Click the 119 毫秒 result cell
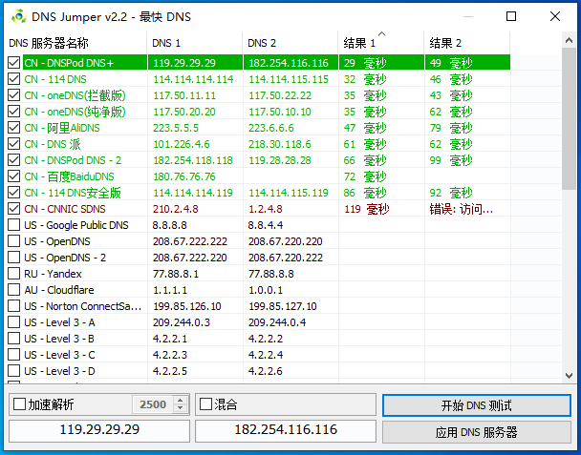 (x=366, y=209)
